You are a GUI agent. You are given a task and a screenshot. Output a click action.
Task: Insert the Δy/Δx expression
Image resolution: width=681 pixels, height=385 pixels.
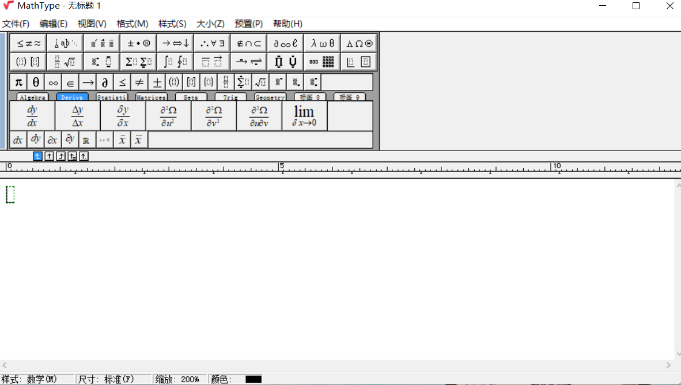pyautogui.click(x=78, y=116)
